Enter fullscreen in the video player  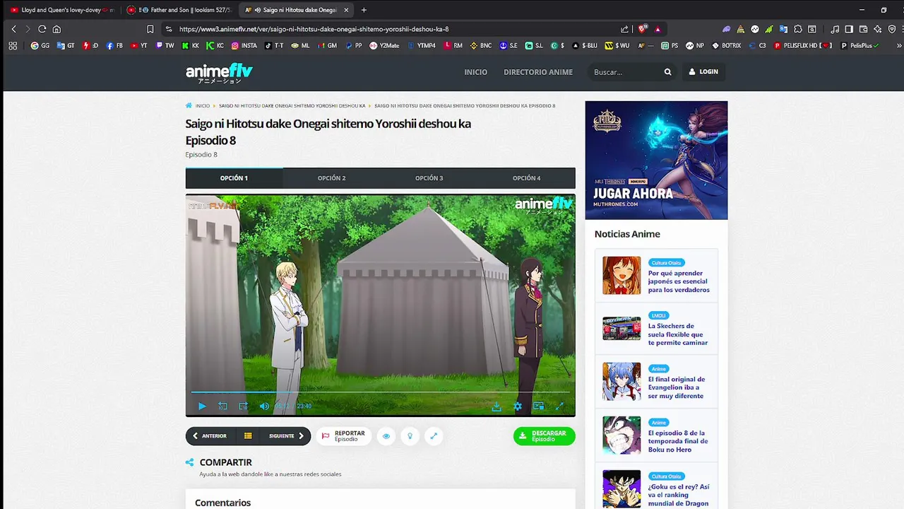(559, 406)
